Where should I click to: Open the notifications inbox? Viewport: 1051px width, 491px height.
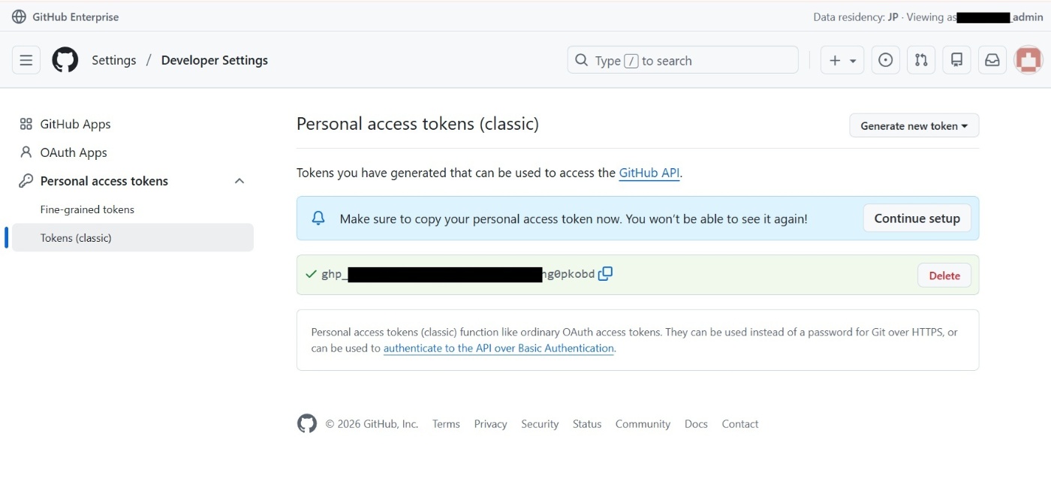pyautogui.click(x=992, y=60)
